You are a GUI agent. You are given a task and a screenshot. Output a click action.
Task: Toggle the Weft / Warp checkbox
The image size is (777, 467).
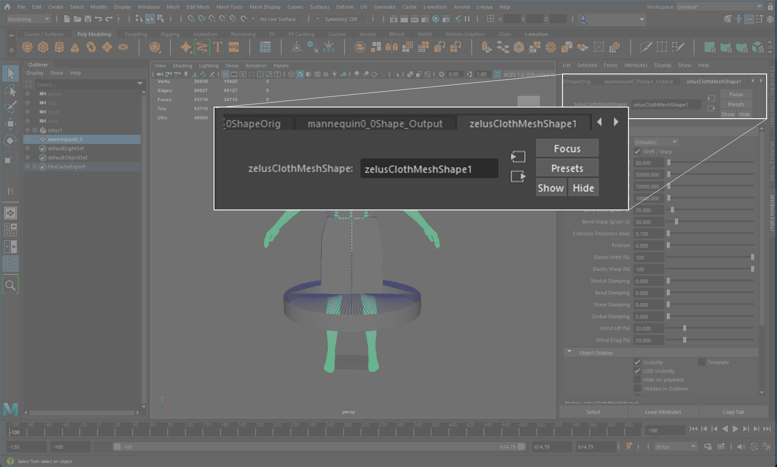pyautogui.click(x=637, y=151)
